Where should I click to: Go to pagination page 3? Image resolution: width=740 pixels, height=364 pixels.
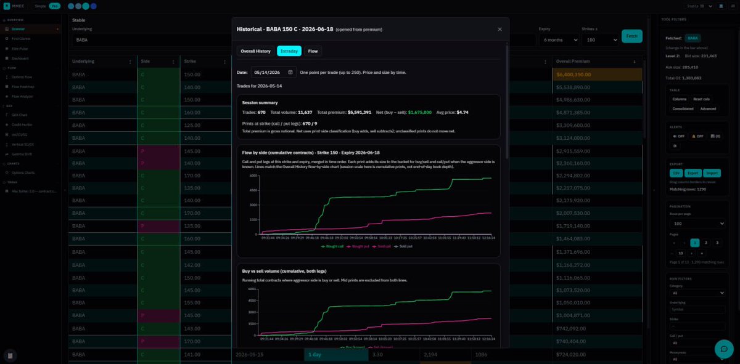717,243
